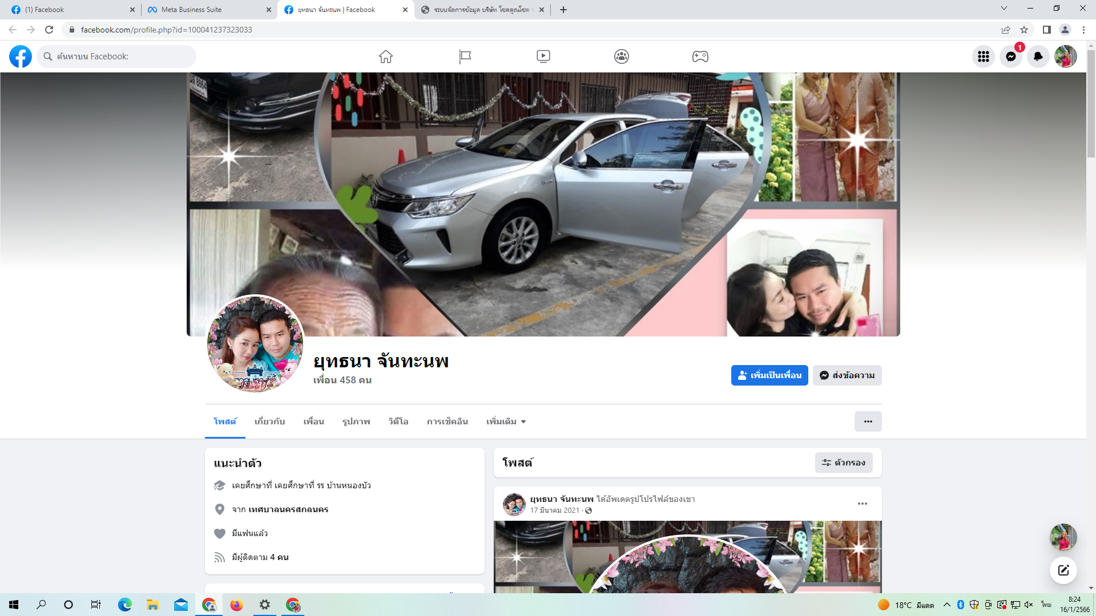Open the notifications bell icon
The height and width of the screenshot is (616, 1096).
point(1038,56)
